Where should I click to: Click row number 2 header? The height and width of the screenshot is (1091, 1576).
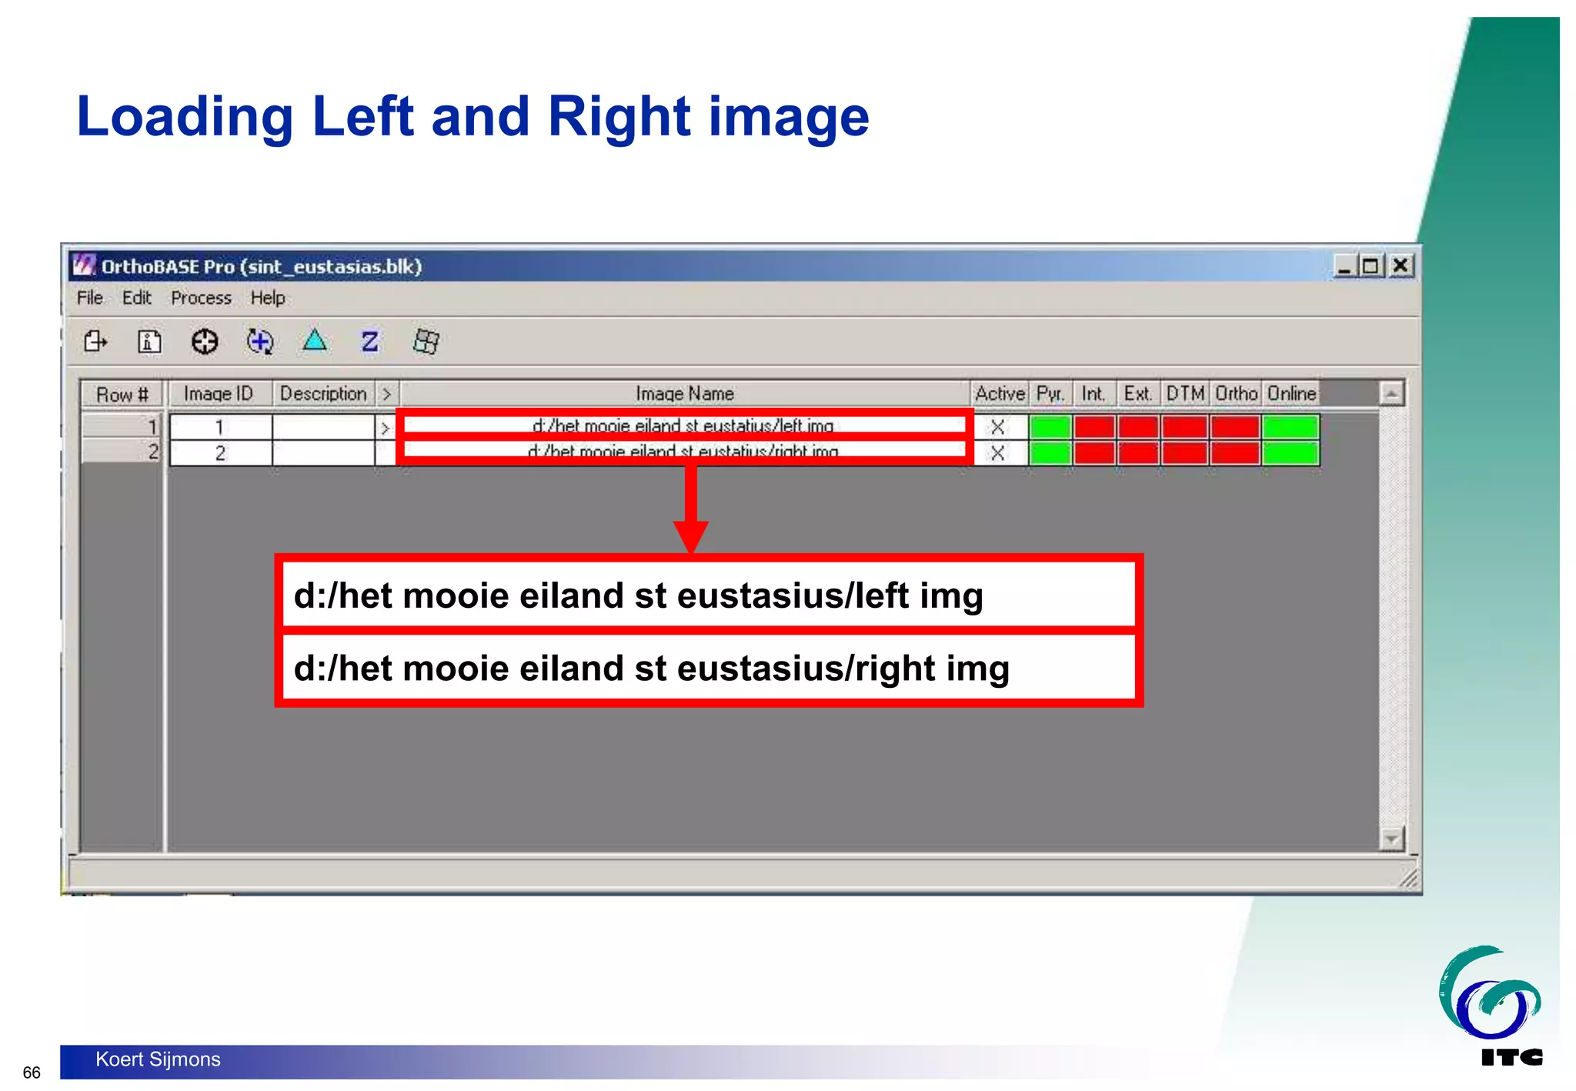pyautogui.click(x=122, y=452)
